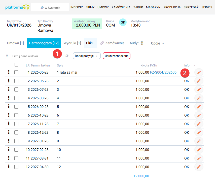Edit the 2026-12-28 row via pencil

pos(199,132)
